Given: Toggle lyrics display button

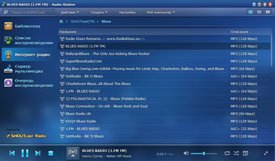Looking at the screenshot, I should [245, 153].
